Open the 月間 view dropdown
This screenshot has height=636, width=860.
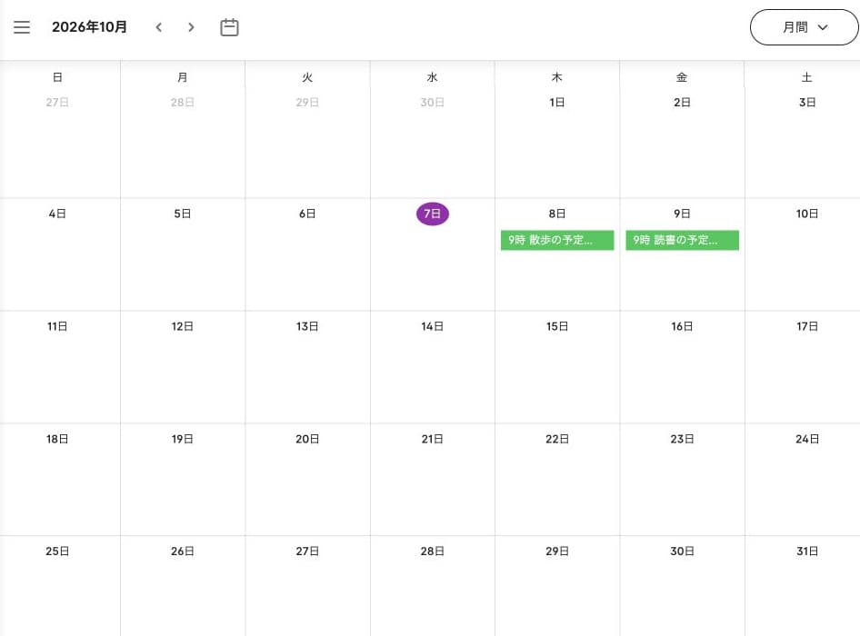tap(804, 27)
